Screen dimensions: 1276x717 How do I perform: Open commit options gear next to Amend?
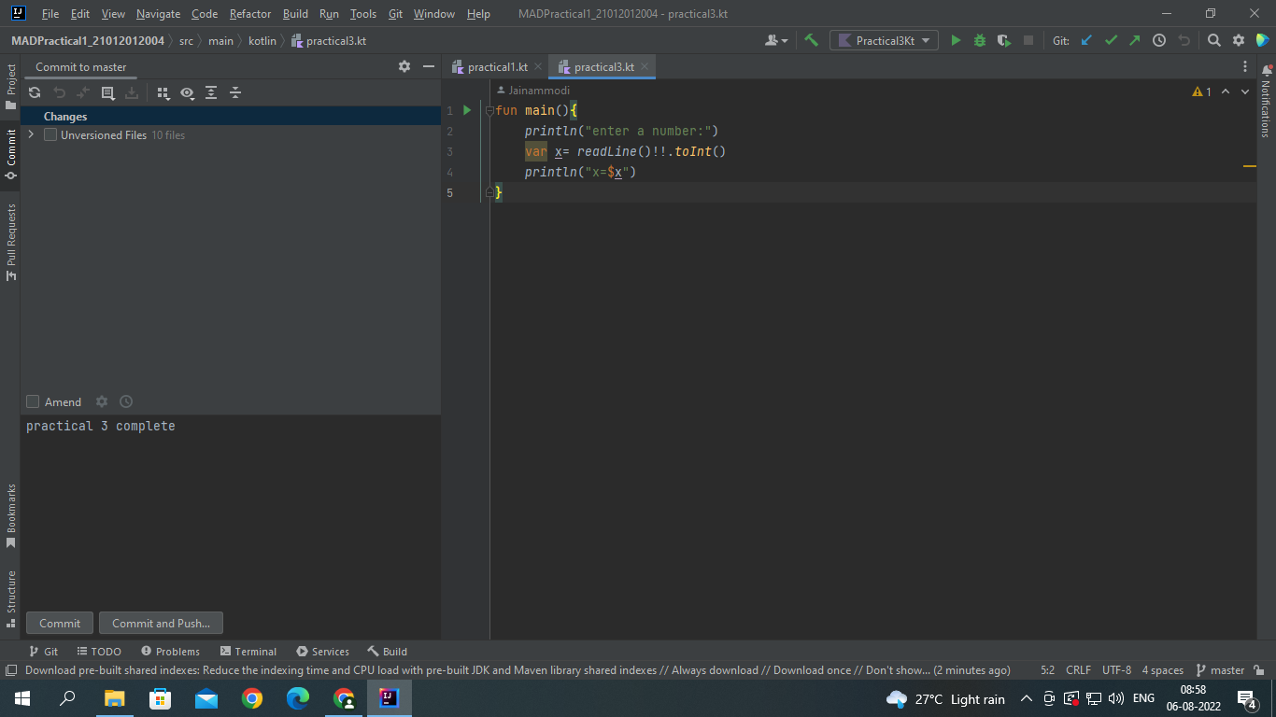coord(102,401)
